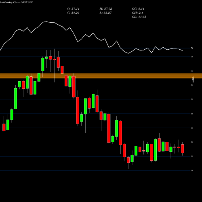The height and width of the screenshot is (202, 202).
Task: Click the price axis label 48
Action: (192, 114)
